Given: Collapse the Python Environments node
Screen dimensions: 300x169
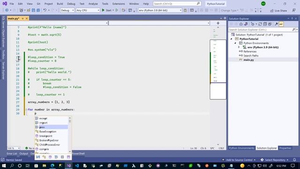Looking at the screenshot, I should [235, 43].
